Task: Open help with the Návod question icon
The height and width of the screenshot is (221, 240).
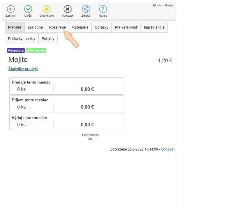Action: coord(103,9)
